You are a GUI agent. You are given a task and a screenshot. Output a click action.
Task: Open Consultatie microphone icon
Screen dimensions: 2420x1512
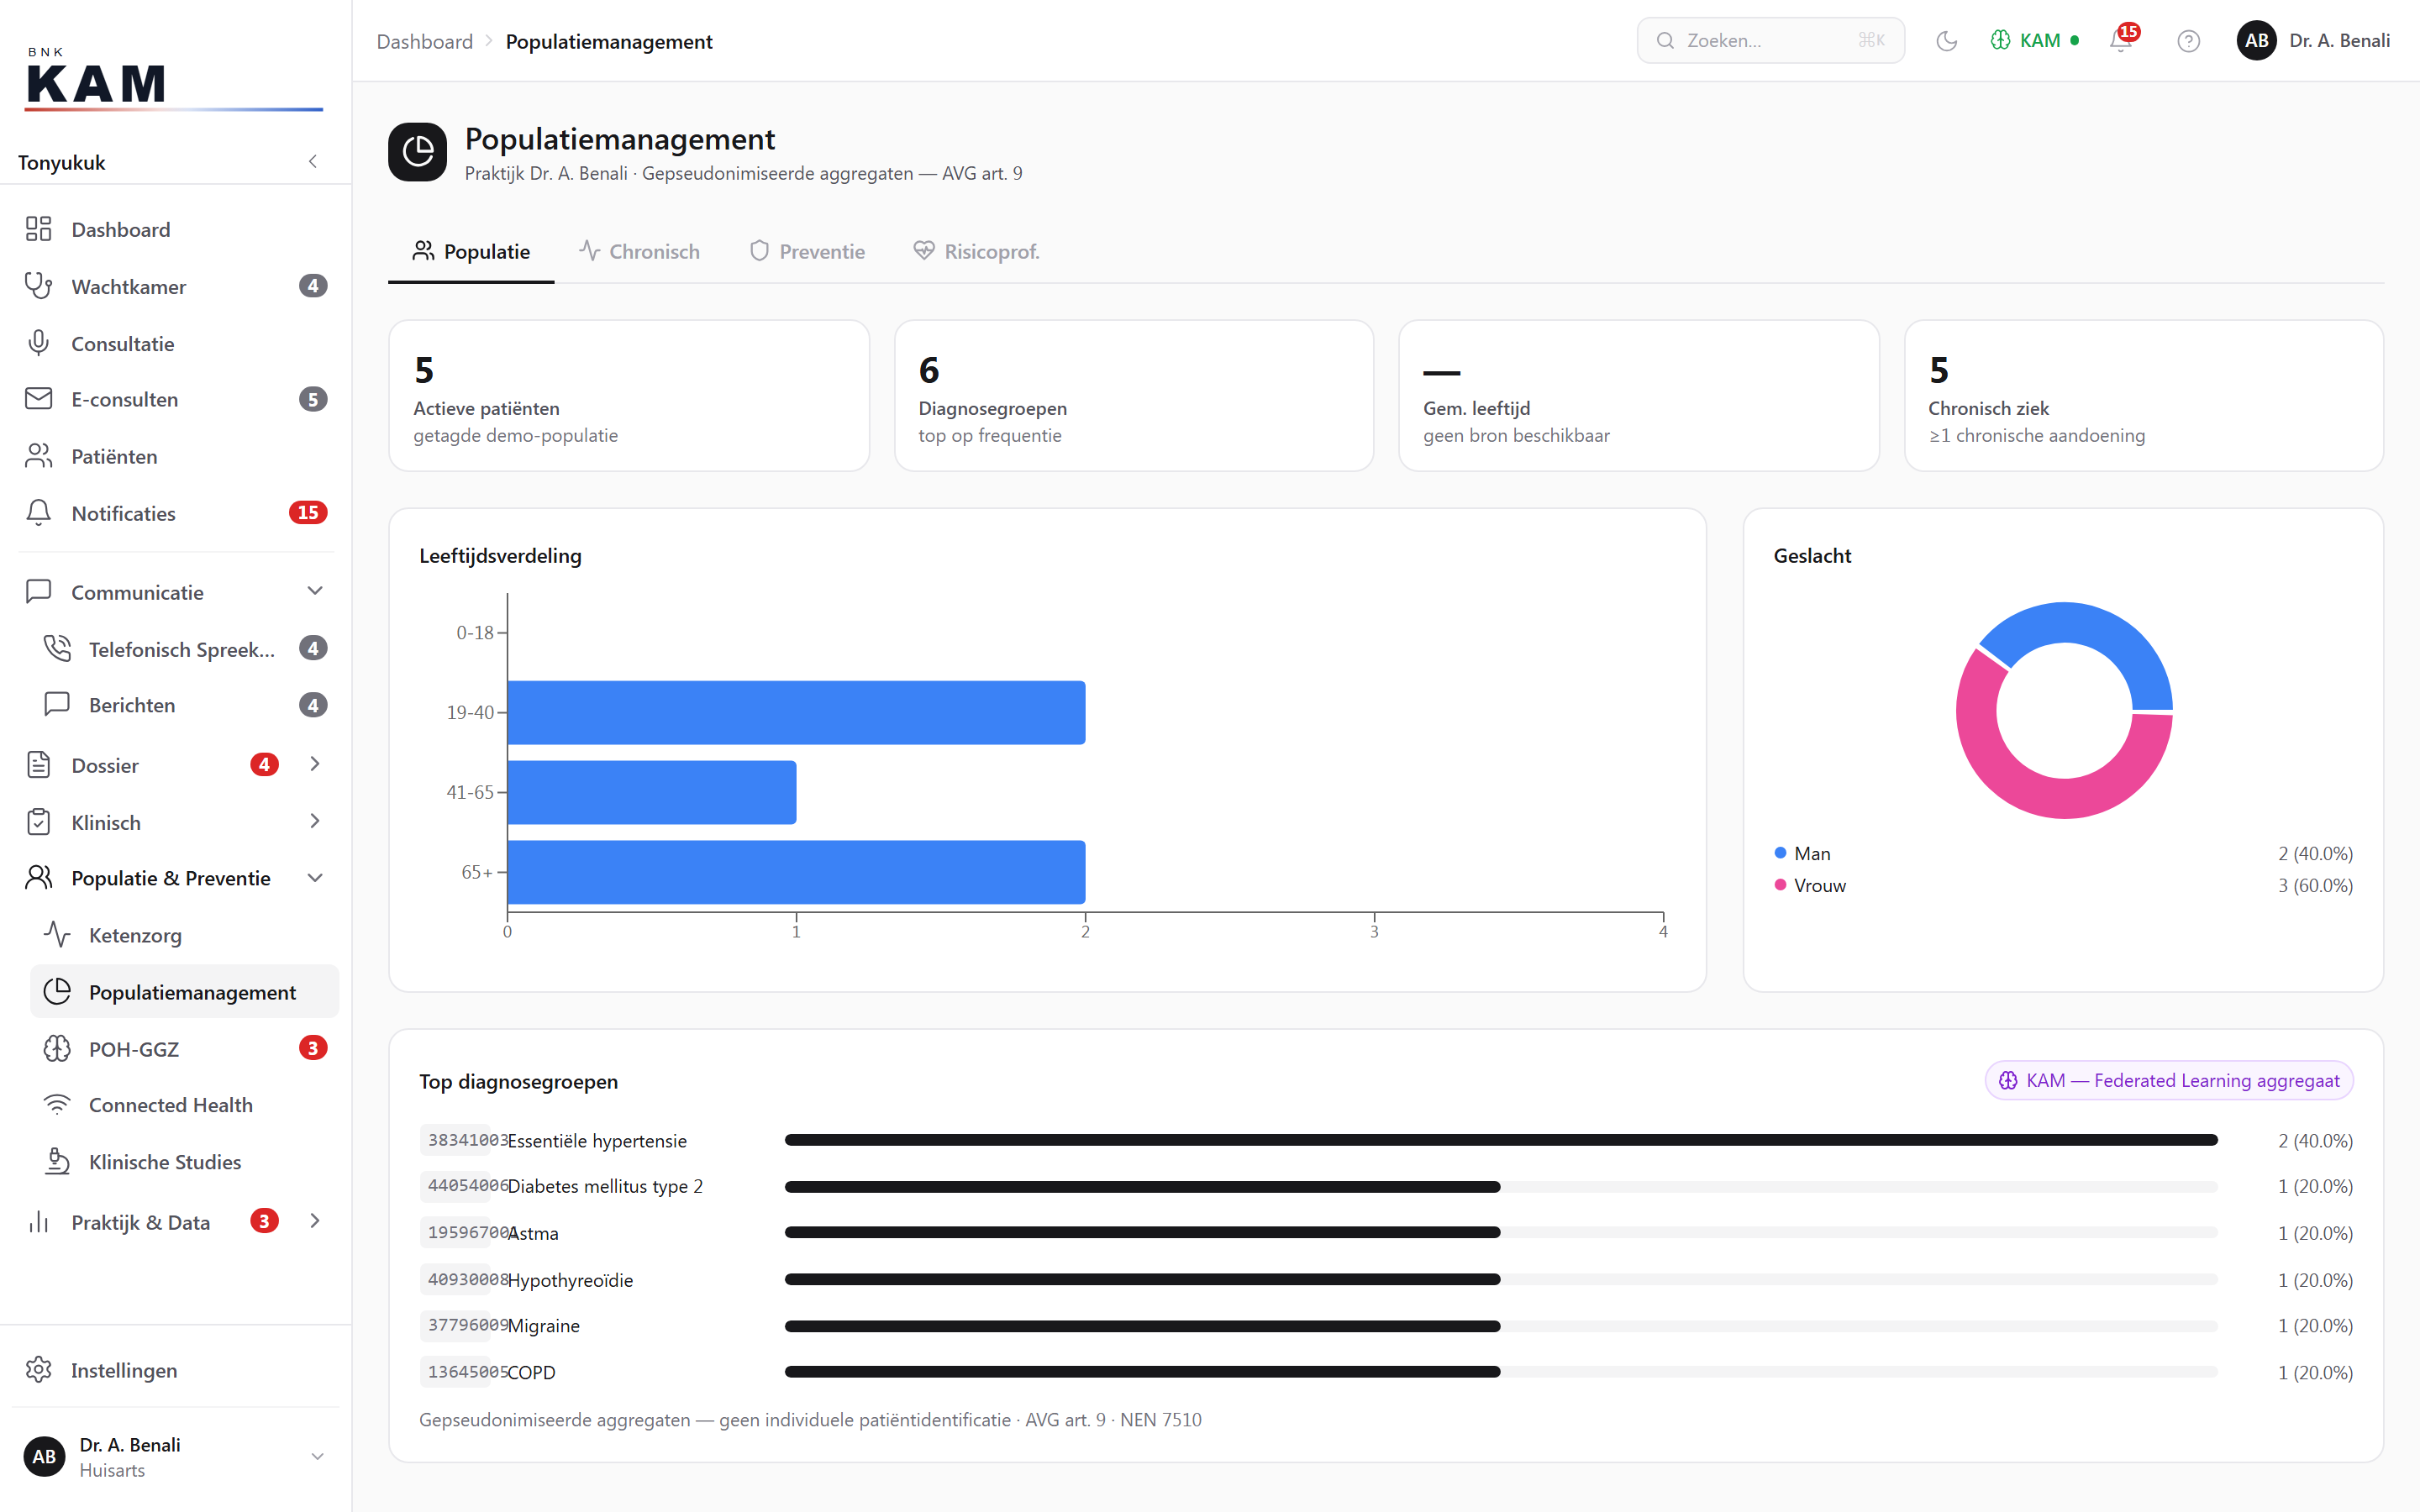point(38,343)
